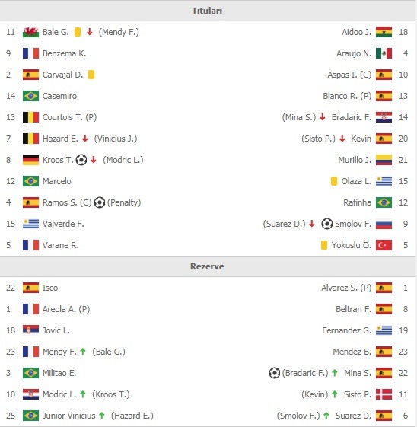Open the Aspas I. (C) player link
The image size is (417, 427).
(x=349, y=75)
